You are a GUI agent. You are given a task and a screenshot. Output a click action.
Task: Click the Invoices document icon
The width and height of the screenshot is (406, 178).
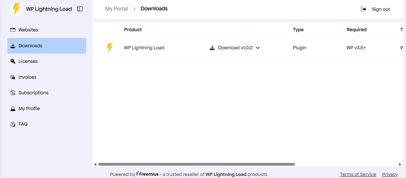tap(13, 77)
